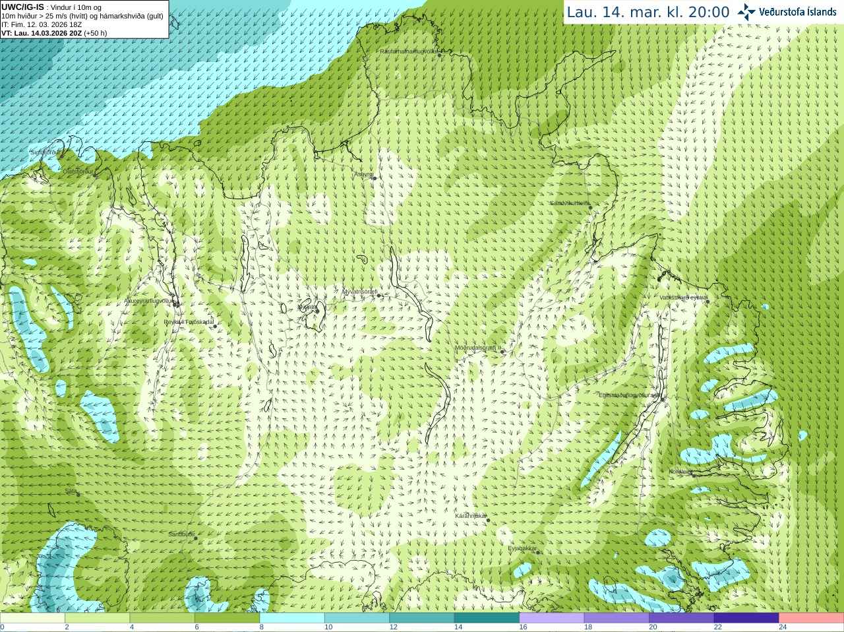Select the Mývatnsöræfi station marker
The width and height of the screenshot is (844, 632).
[x=378, y=296]
